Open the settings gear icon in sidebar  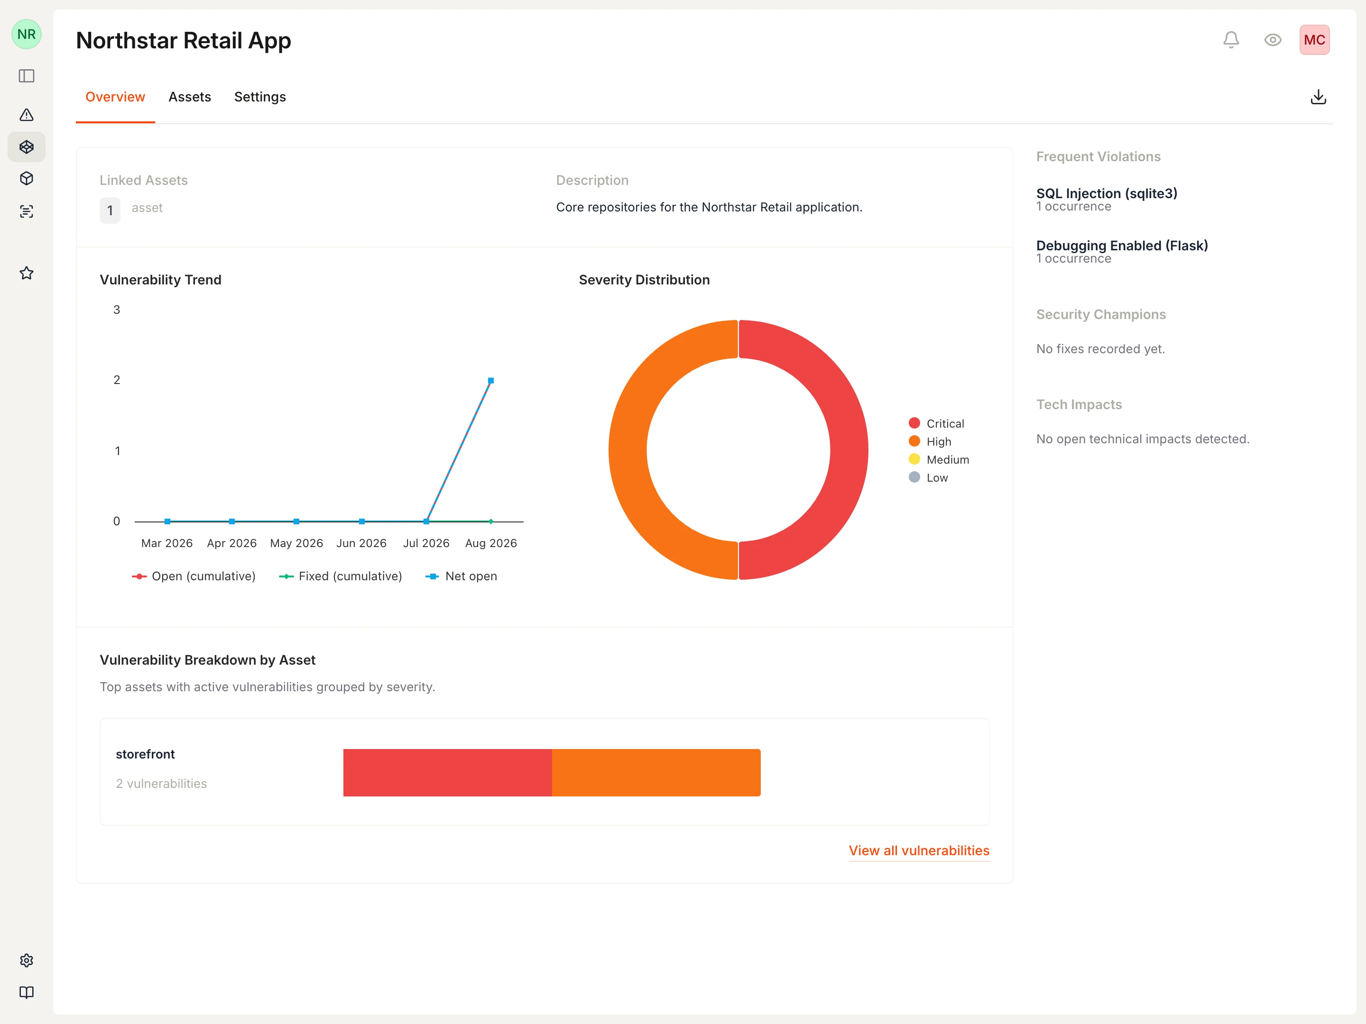[27, 960]
